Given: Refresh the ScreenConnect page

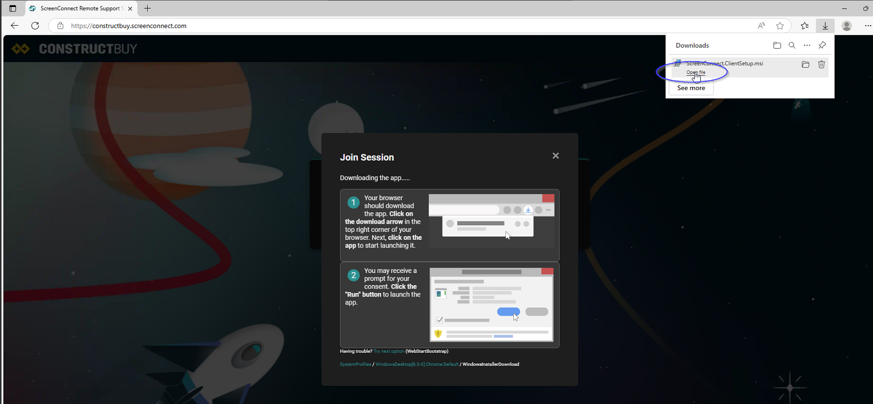Looking at the screenshot, I should coord(35,26).
